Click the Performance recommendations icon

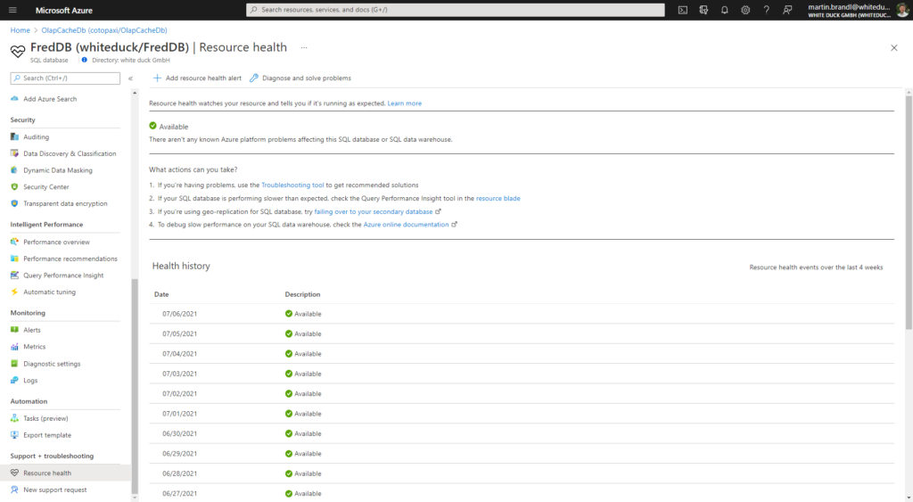[x=14, y=259]
